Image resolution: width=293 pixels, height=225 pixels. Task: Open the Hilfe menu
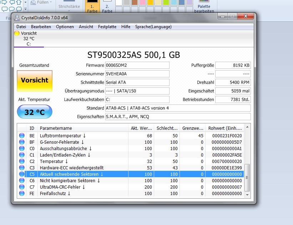[126, 27]
